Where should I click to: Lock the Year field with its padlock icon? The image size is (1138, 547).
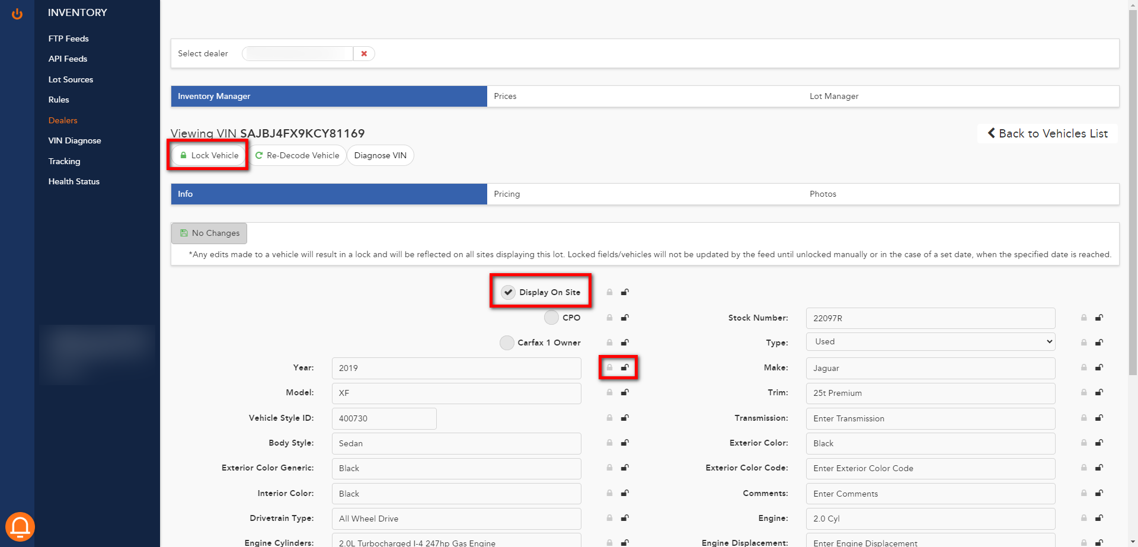[x=609, y=367]
